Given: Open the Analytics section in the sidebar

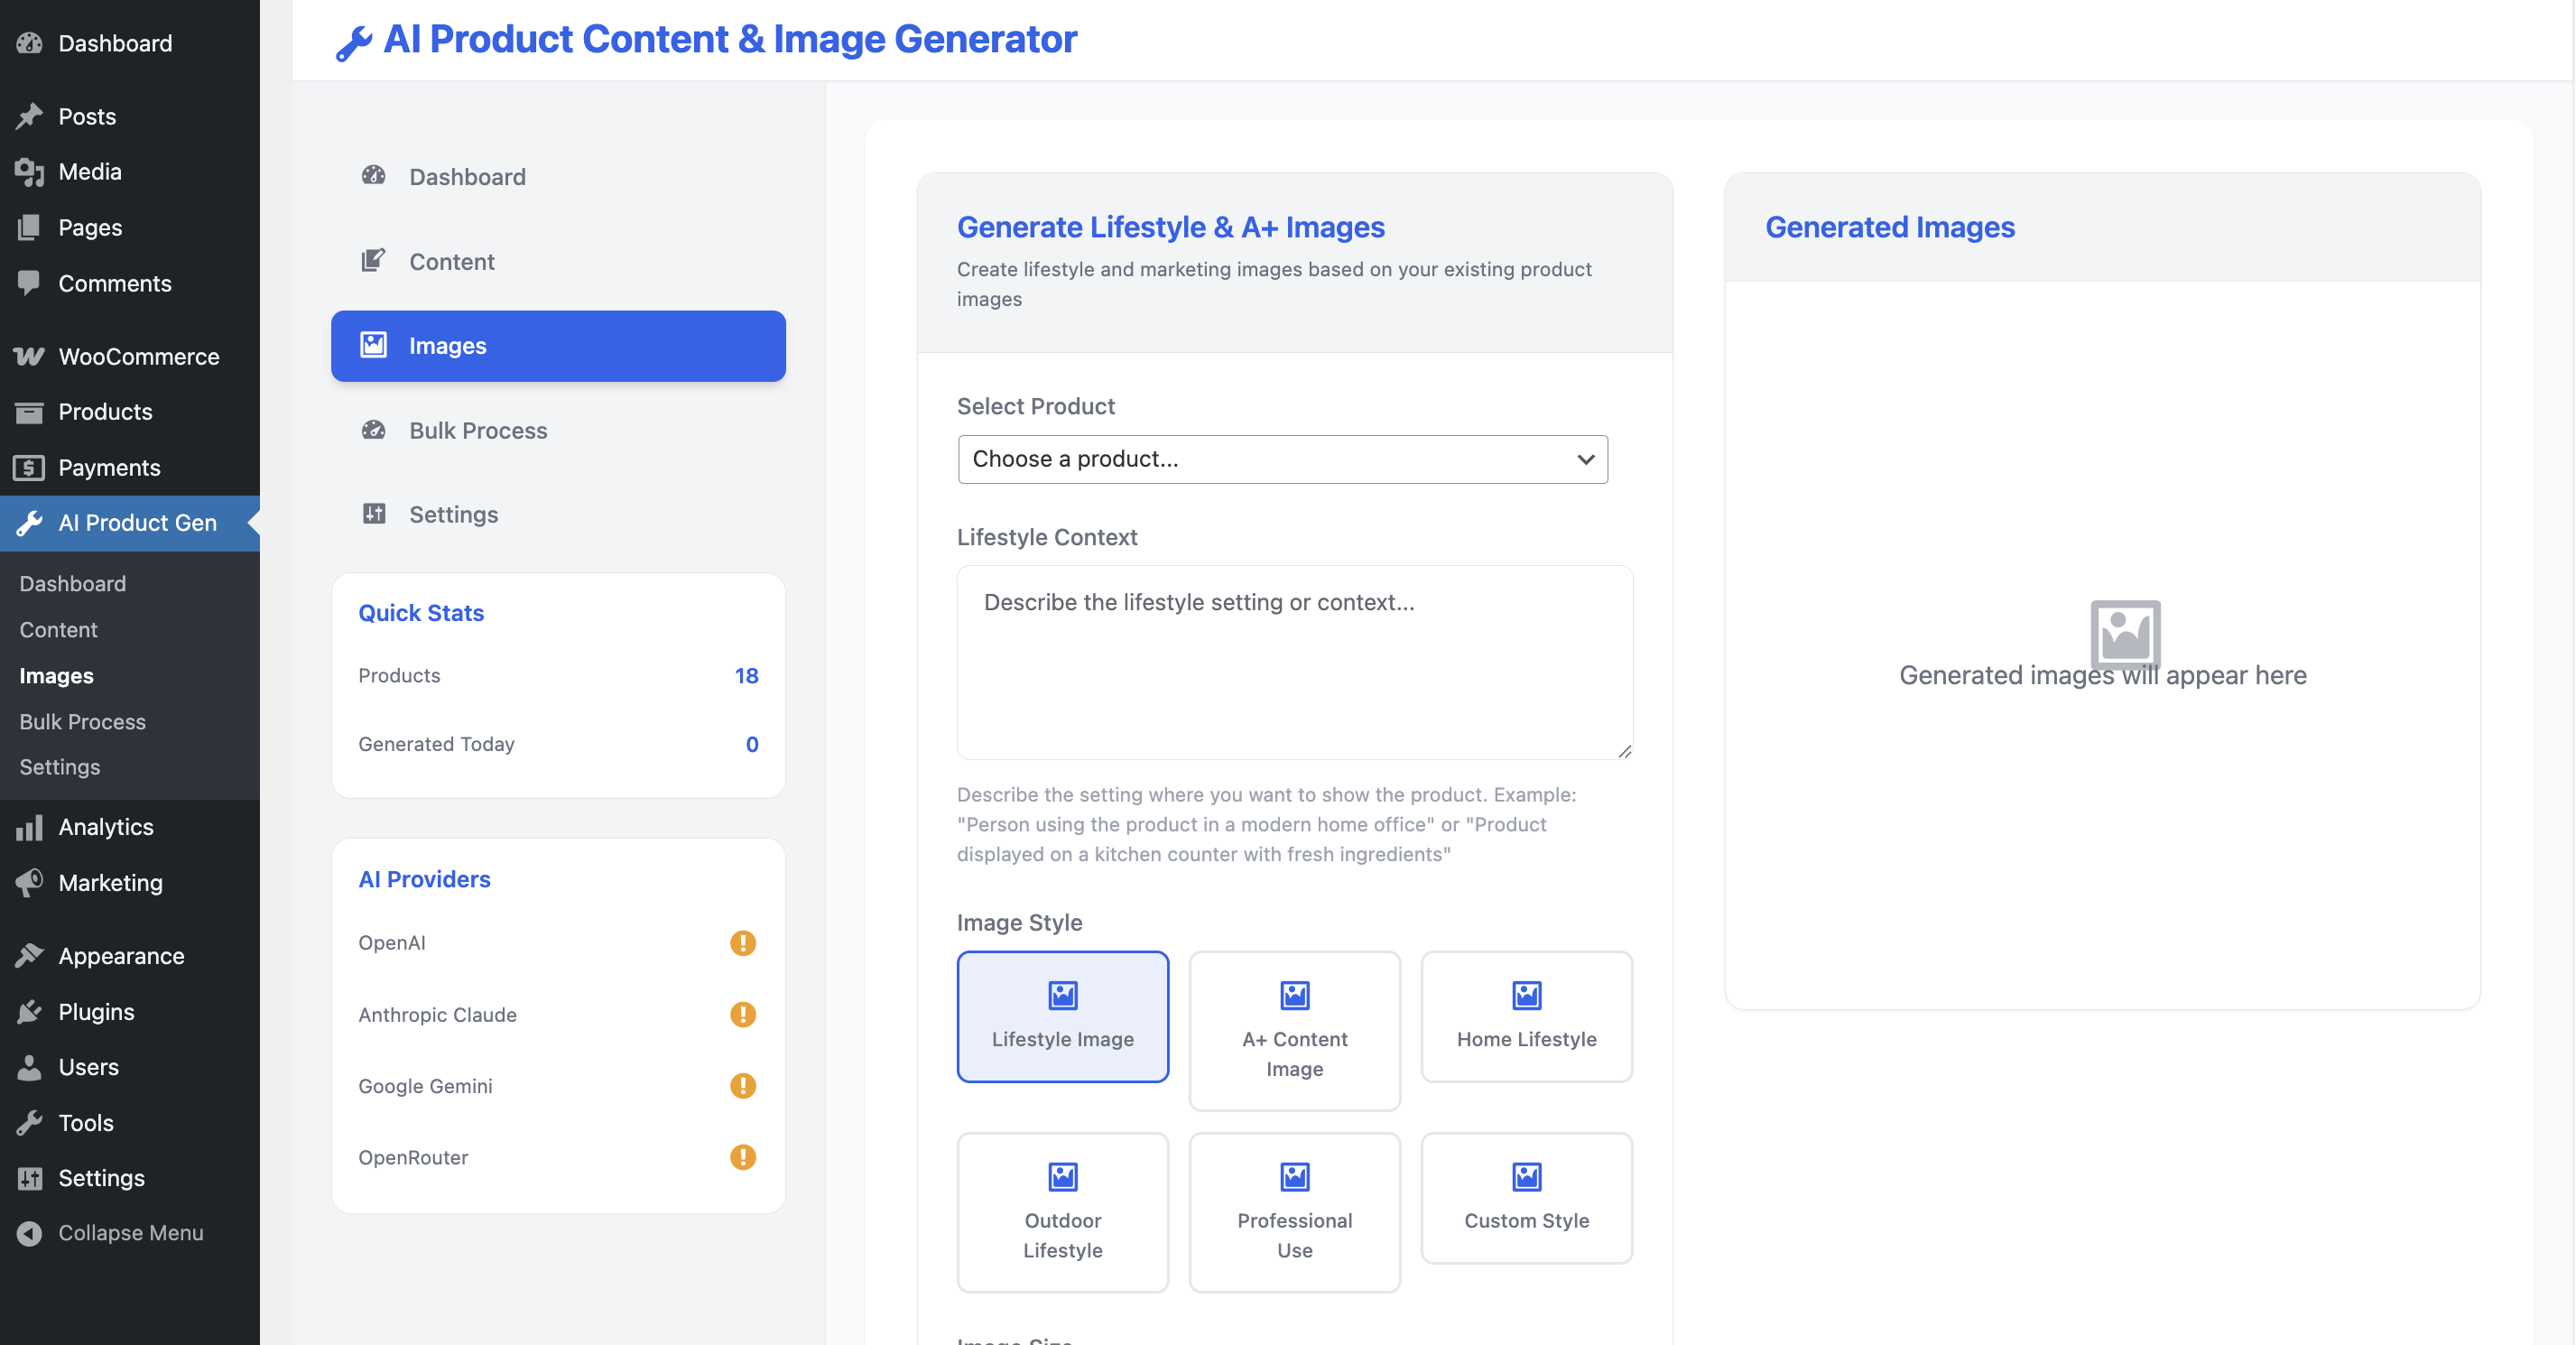Looking at the screenshot, I should [x=105, y=827].
